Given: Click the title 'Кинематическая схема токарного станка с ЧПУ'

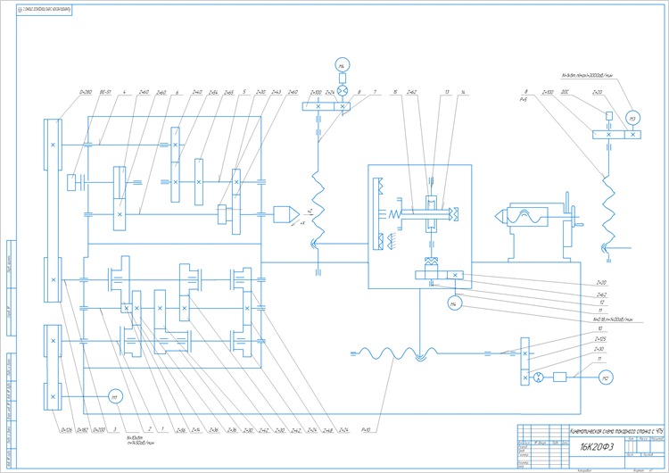Looking at the screenshot, I should point(617,431).
